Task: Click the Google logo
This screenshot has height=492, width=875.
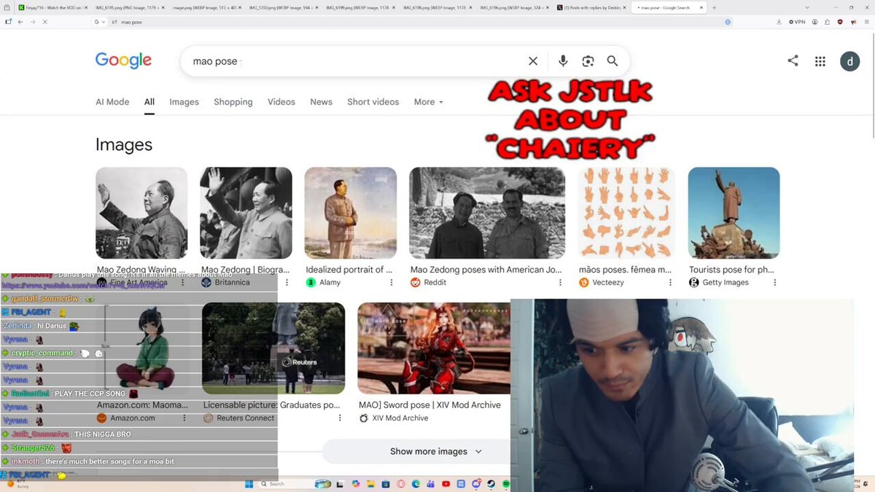Action: (x=123, y=60)
